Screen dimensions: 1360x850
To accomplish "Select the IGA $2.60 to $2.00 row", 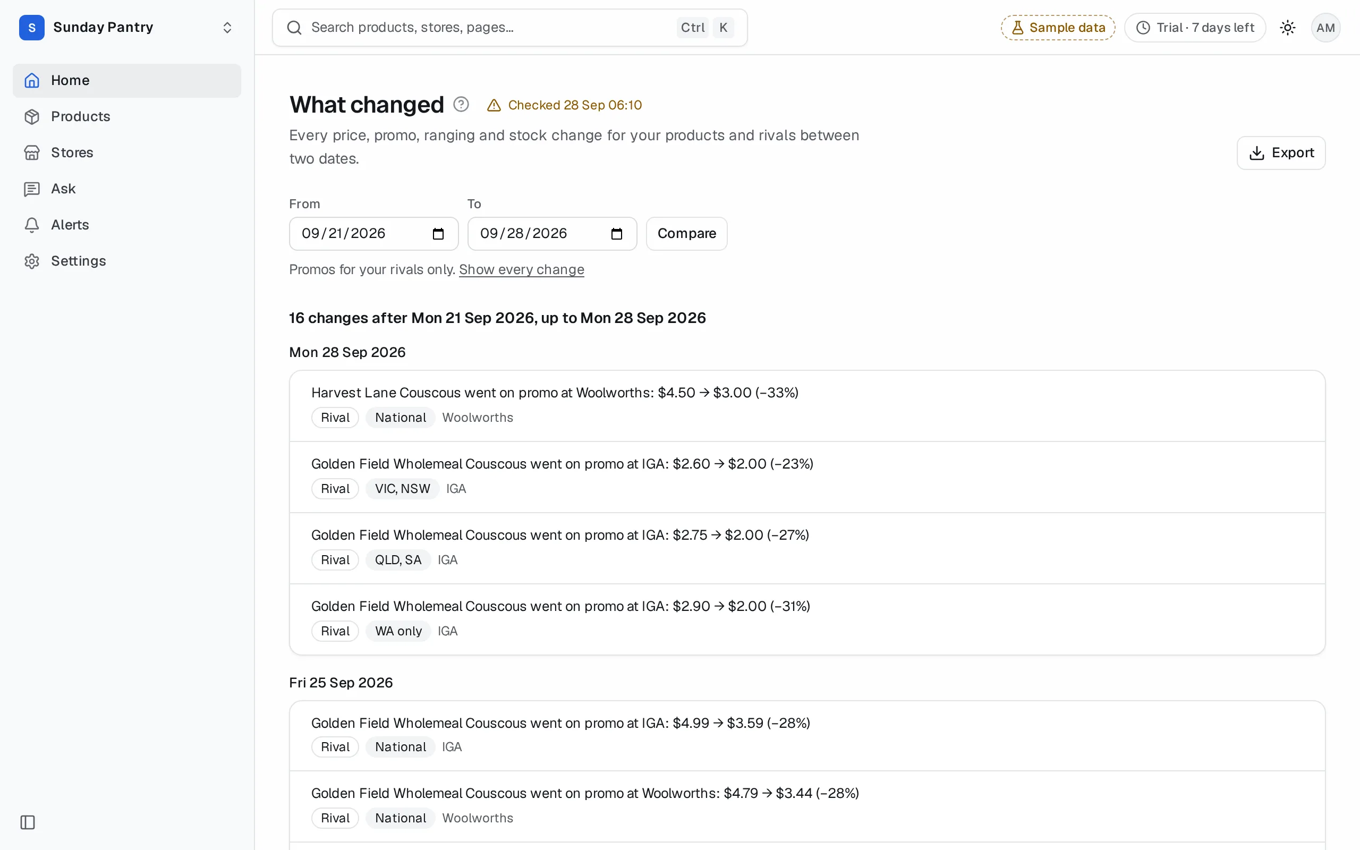I will point(807,477).
